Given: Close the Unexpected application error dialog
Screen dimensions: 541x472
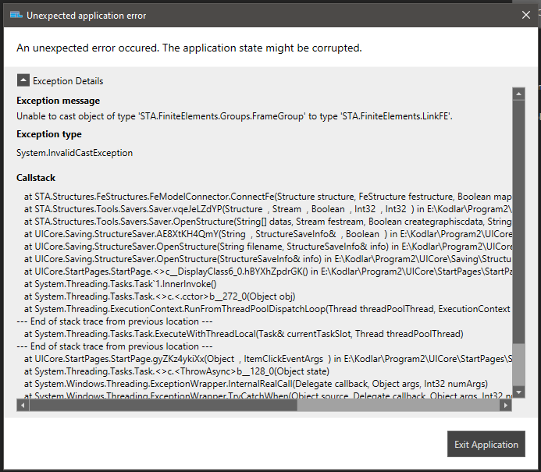Looking at the screenshot, I should 525,15.
